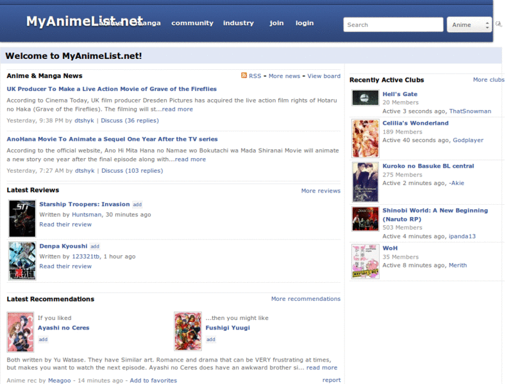
Task: Open the More recommendations link
Action: tap(306, 299)
